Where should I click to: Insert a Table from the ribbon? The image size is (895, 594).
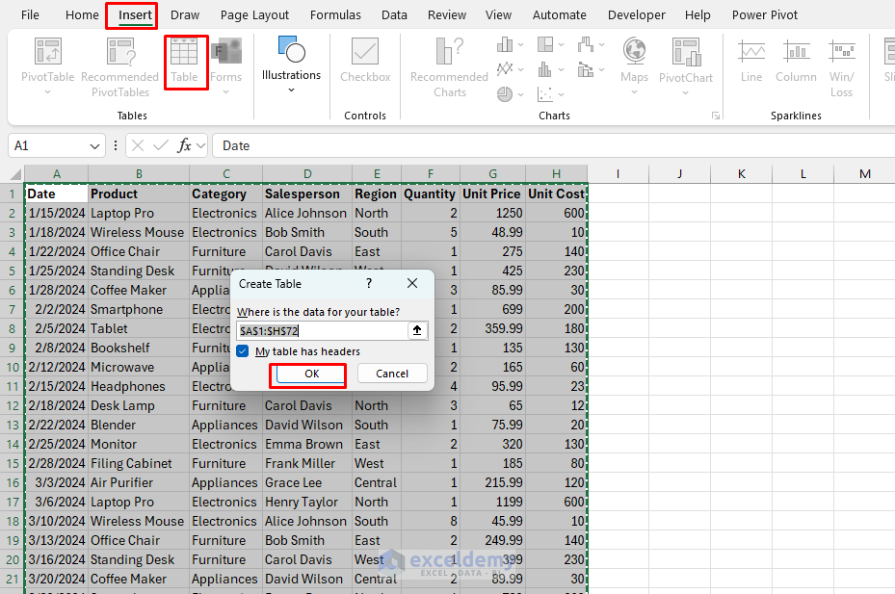tap(184, 61)
